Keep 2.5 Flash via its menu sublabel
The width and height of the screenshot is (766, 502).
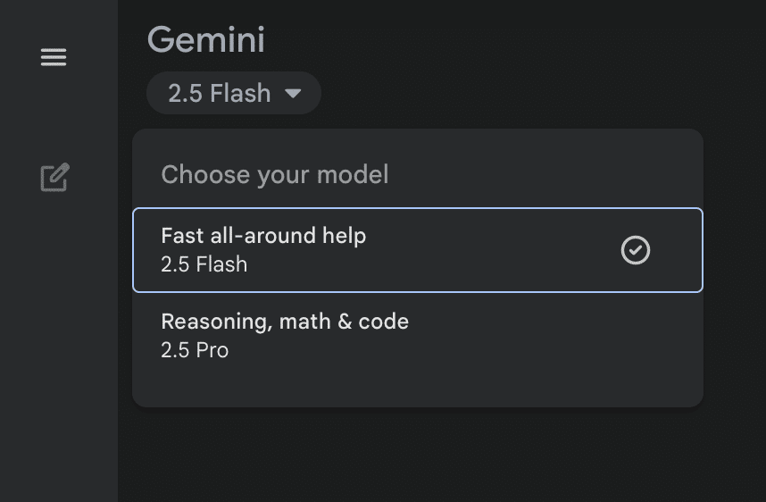pos(204,264)
